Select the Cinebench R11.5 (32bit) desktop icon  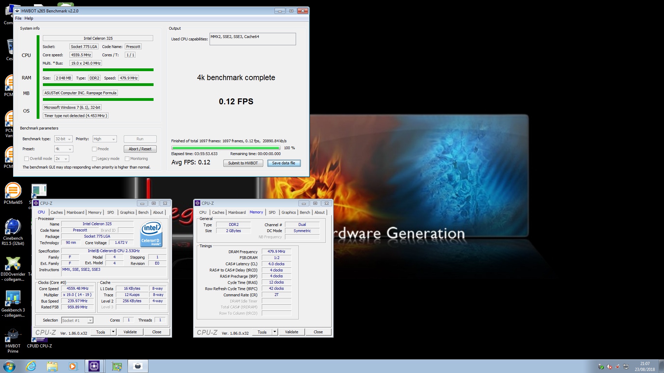tap(13, 232)
